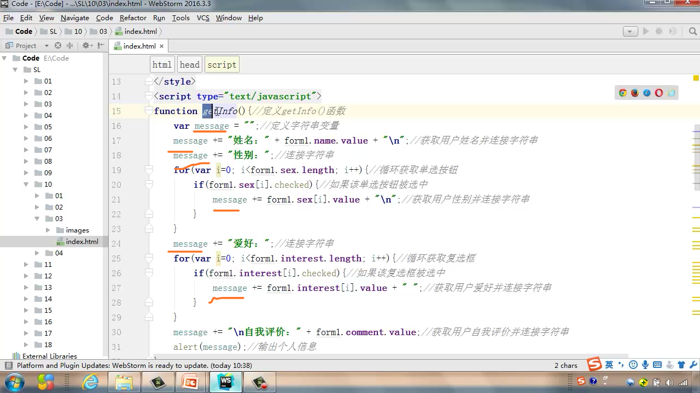700x393 pixels.
Task: Open Sogou skin shirt icon
Action: [681, 365]
